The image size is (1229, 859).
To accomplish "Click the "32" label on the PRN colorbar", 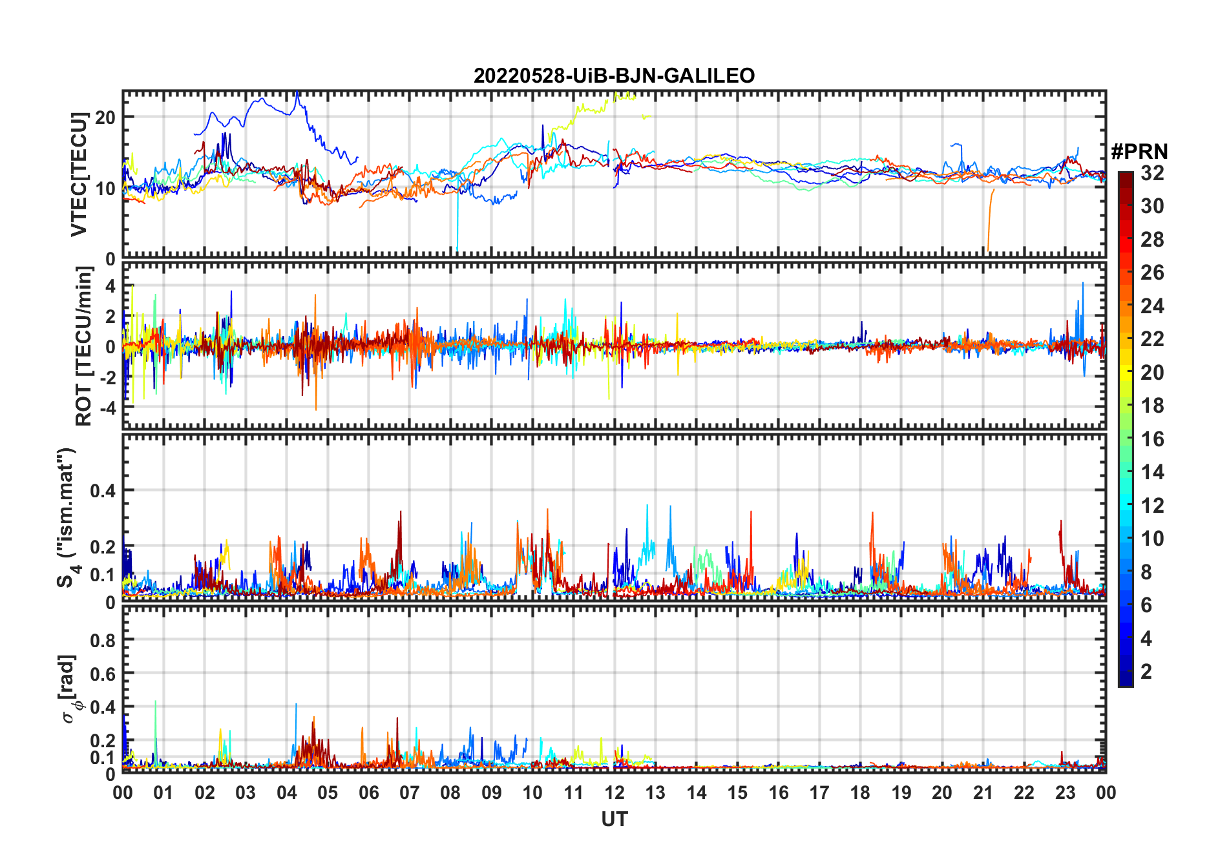I will coord(1153,173).
